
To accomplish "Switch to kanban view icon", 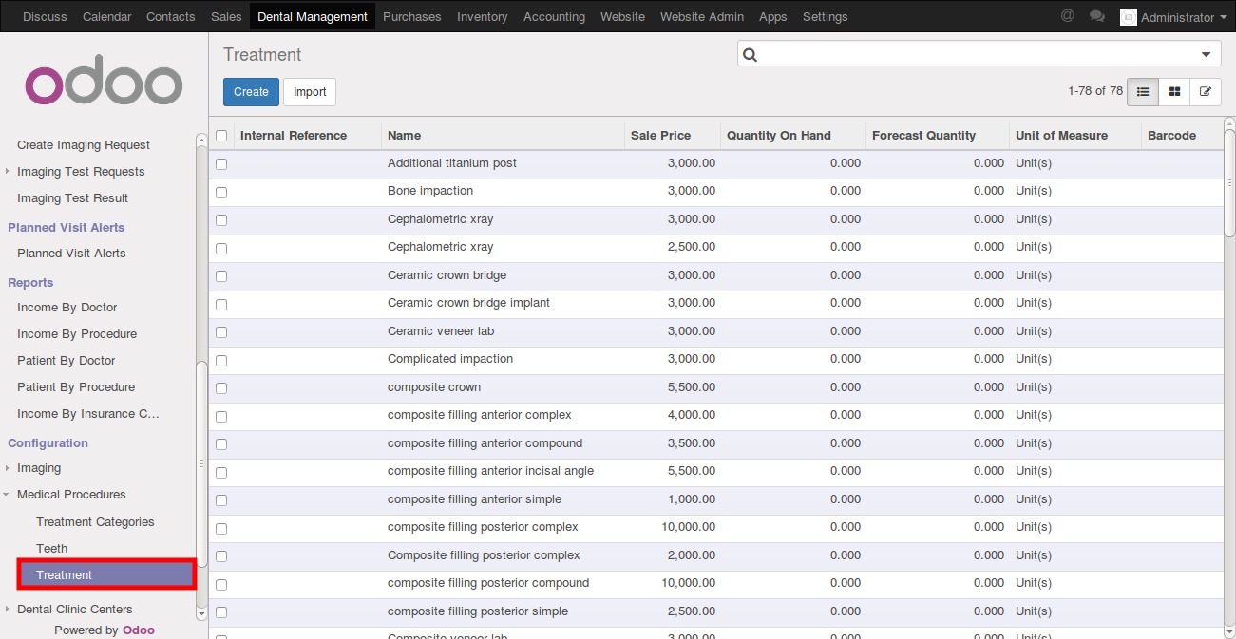I will pos(1175,92).
